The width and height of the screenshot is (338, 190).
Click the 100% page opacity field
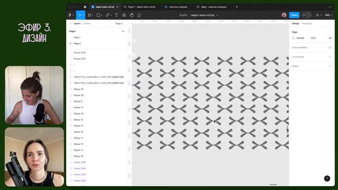click(x=313, y=38)
